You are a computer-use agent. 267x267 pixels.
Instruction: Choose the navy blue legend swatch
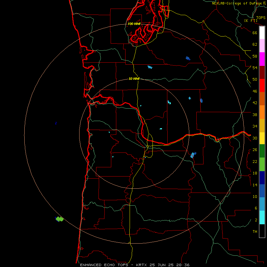(262, 178)
